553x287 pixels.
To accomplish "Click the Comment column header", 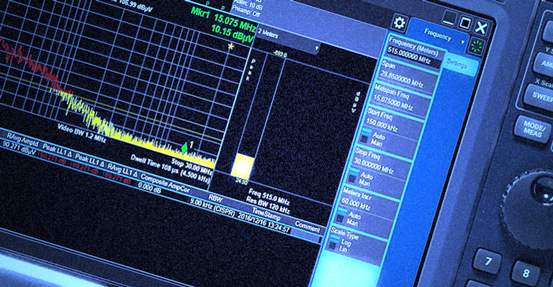I will click(x=307, y=227).
